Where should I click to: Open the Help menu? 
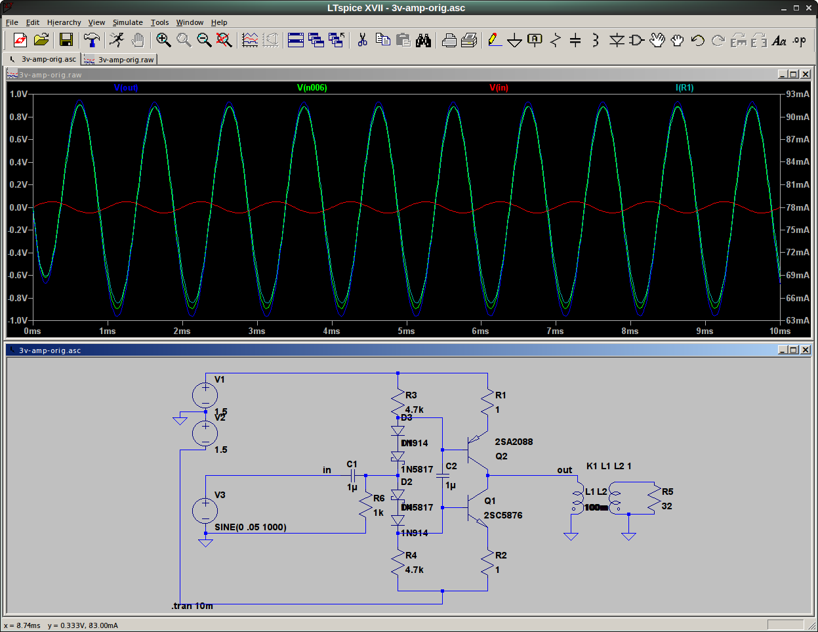pos(219,22)
